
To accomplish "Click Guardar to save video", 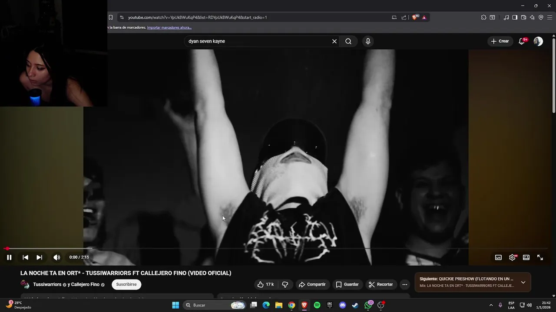I will (x=347, y=284).
